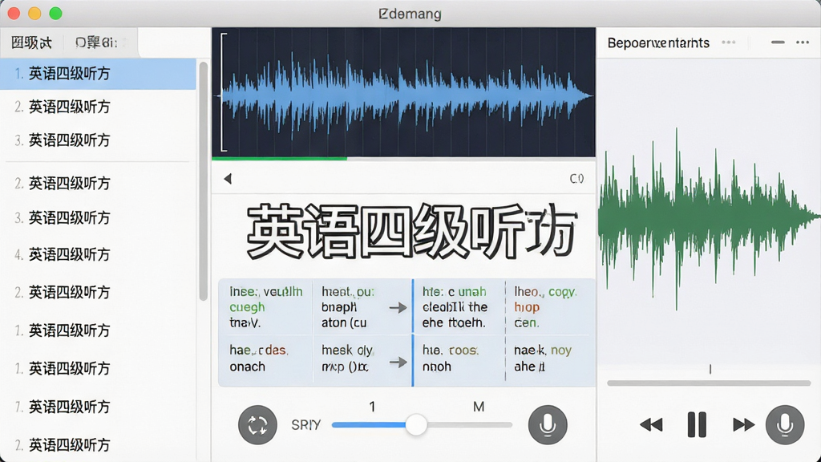Fast-forward the track in the right panel

point(743,424)
